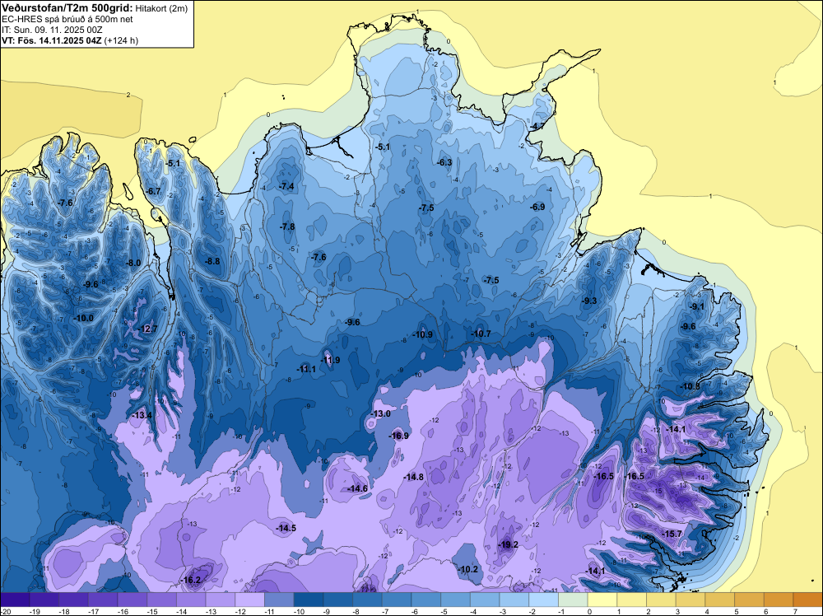Click the orange legend swatch labeled 7

pos(808,600)
